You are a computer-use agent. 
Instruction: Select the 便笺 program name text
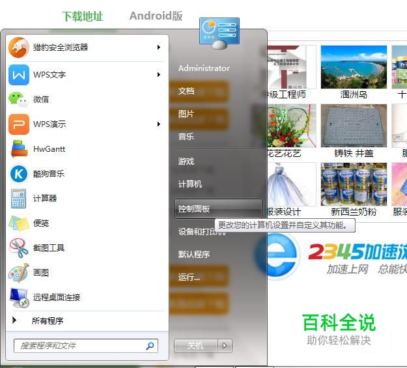pyautogui.click(x=41, y=223)
